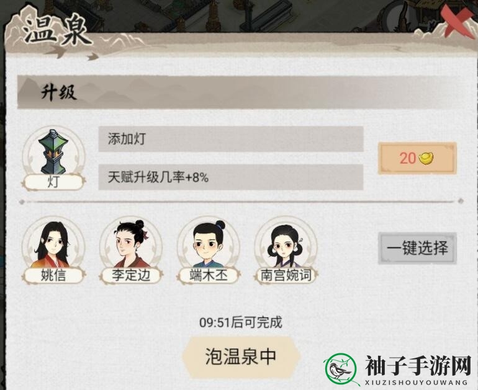Image resolution: width=478 pixels, height=390 pixels.
Task: Click the 温泉 title text
Action: [x=57, y=30]
